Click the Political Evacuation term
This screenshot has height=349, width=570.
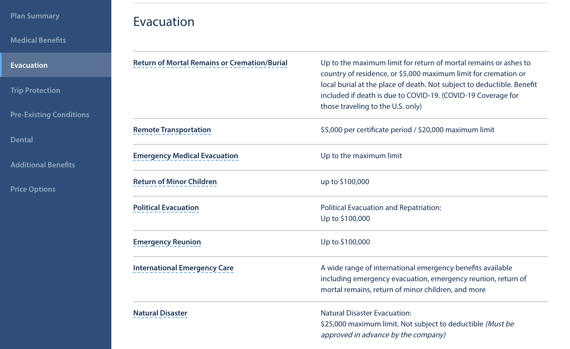tap(166, 208)
